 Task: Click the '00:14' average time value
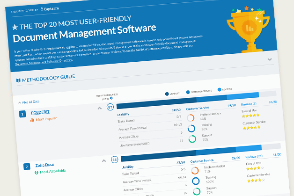click(182, 177)
